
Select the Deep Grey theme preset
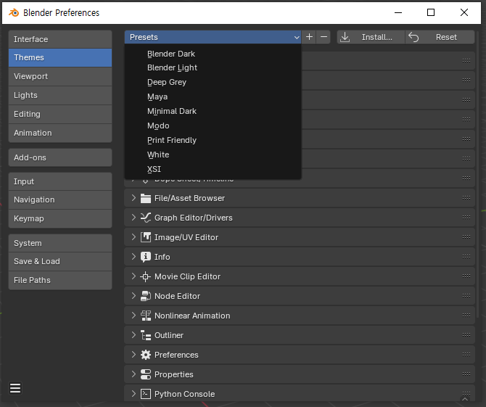[213, 82]
